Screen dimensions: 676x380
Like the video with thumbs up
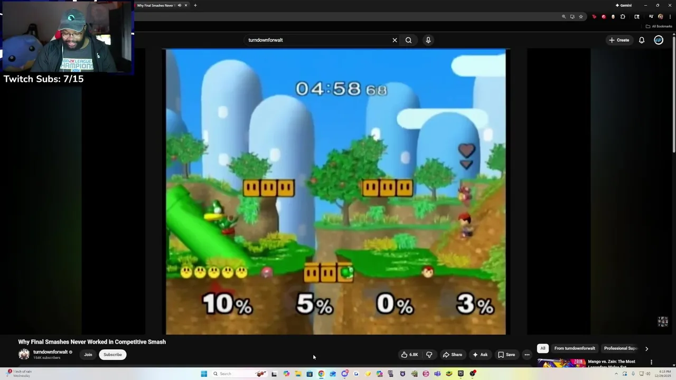point(410,355)
